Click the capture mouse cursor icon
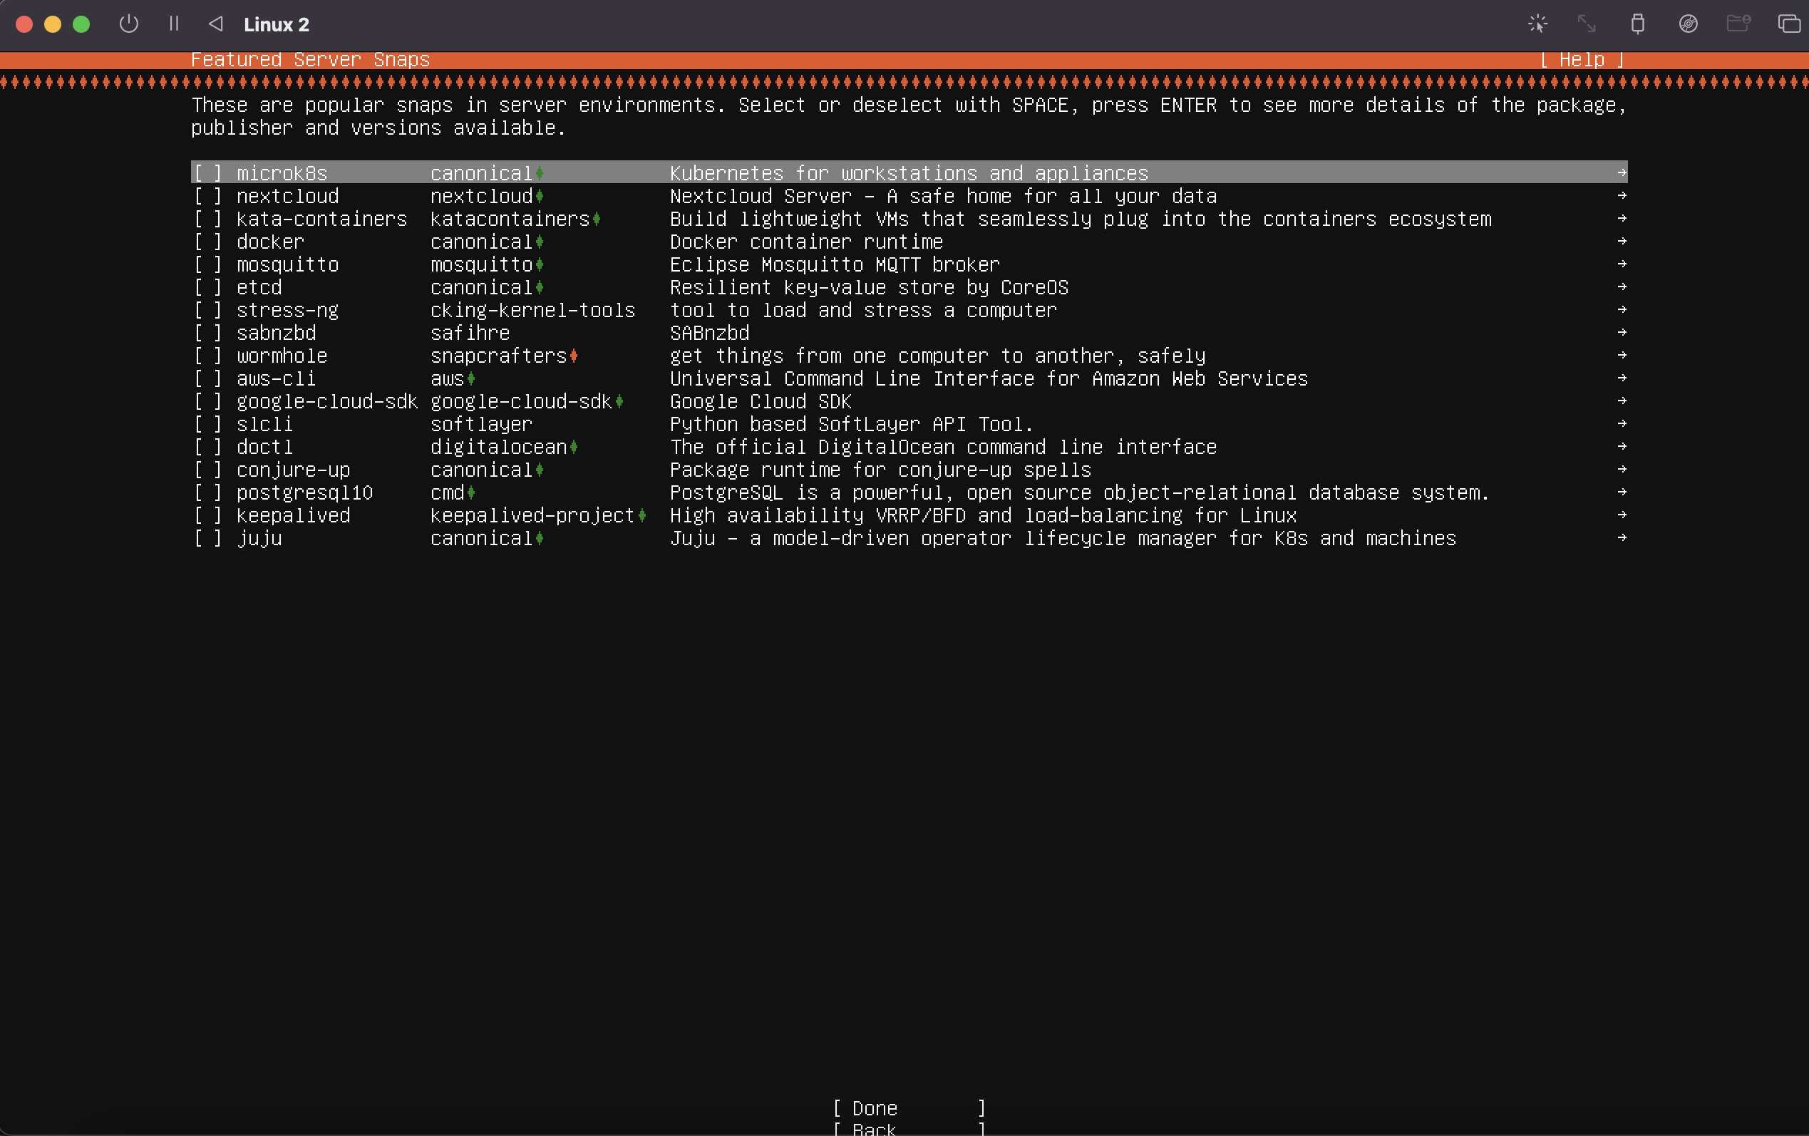The height and width of the screenshot is (1136, 1809). [1537, 24]
